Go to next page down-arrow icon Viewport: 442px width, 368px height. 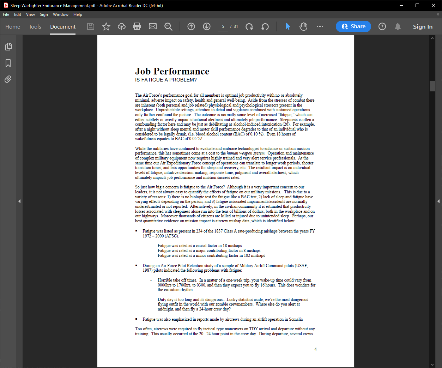(x=207, y=26)
